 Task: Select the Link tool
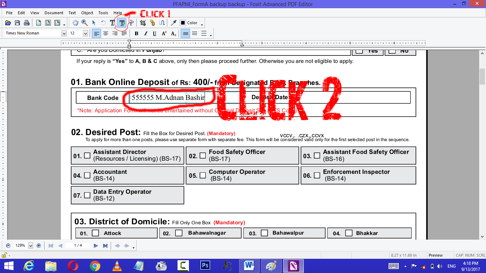point(152,23)
